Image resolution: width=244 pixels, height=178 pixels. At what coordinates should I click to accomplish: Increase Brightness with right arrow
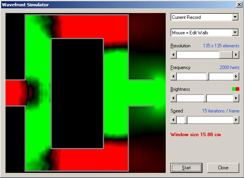(236, 98)
